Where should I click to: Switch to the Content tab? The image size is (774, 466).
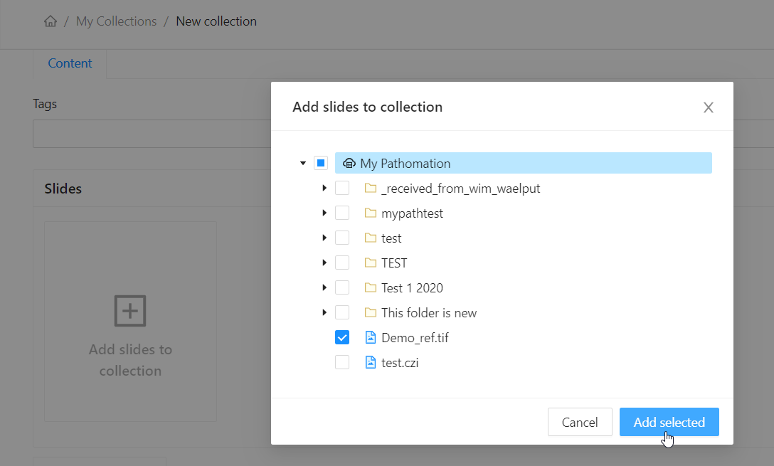coord(70,63)
